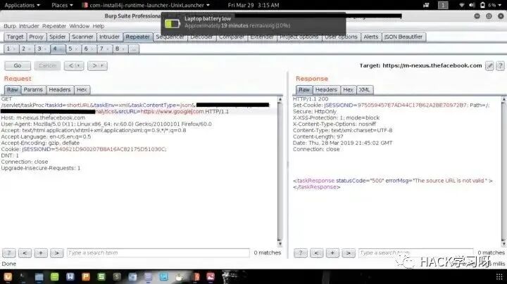The width and height of the screenshot is (507, 284).
Task: Open history dropdown arrow on the forward button
Action: 102,66
